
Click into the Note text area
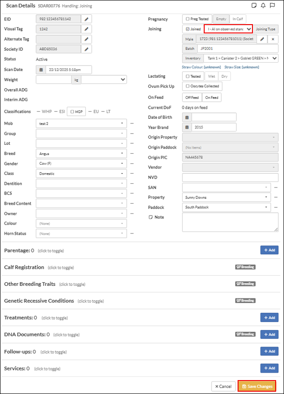pyautogui.click(x=230, y=222)
